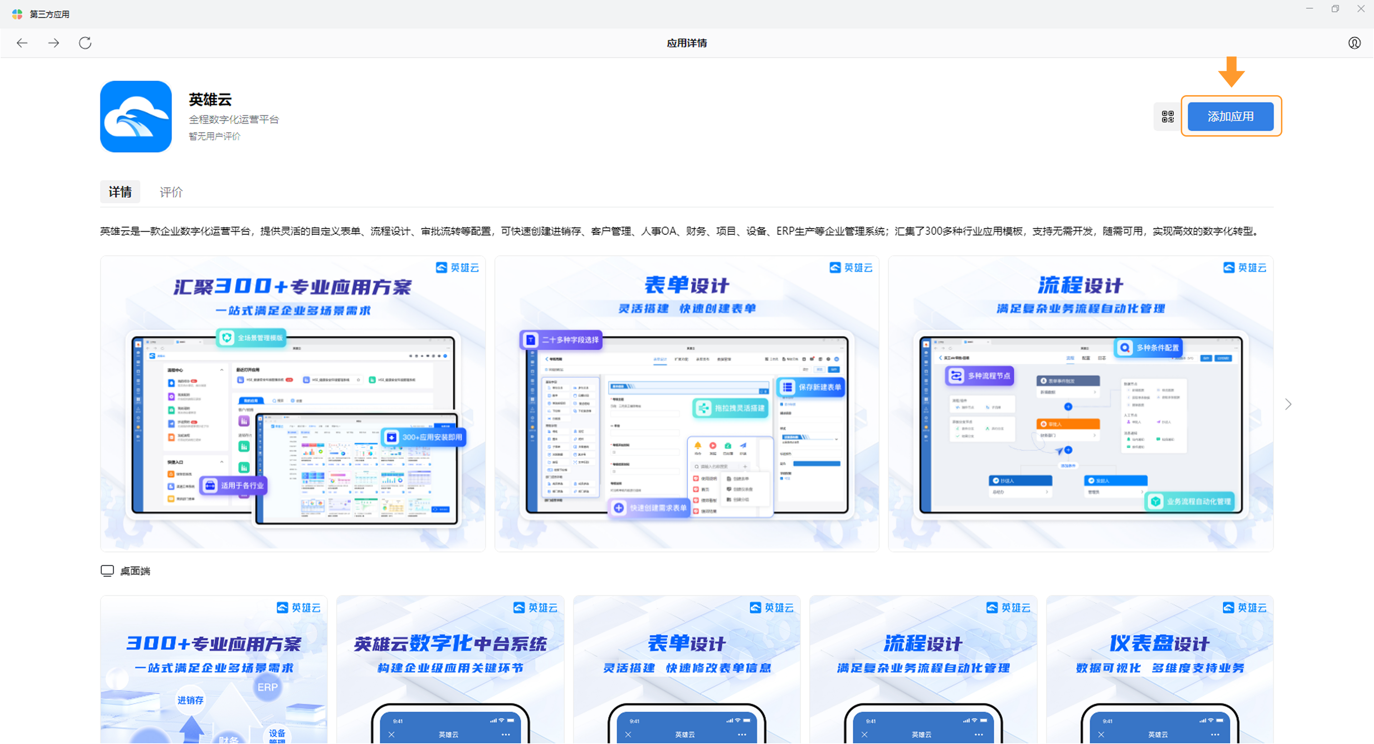This screenshot has width=1374, height=744.
Task: Show the QR code icon
Action: pyautogui.click(x=1168, y=116)
